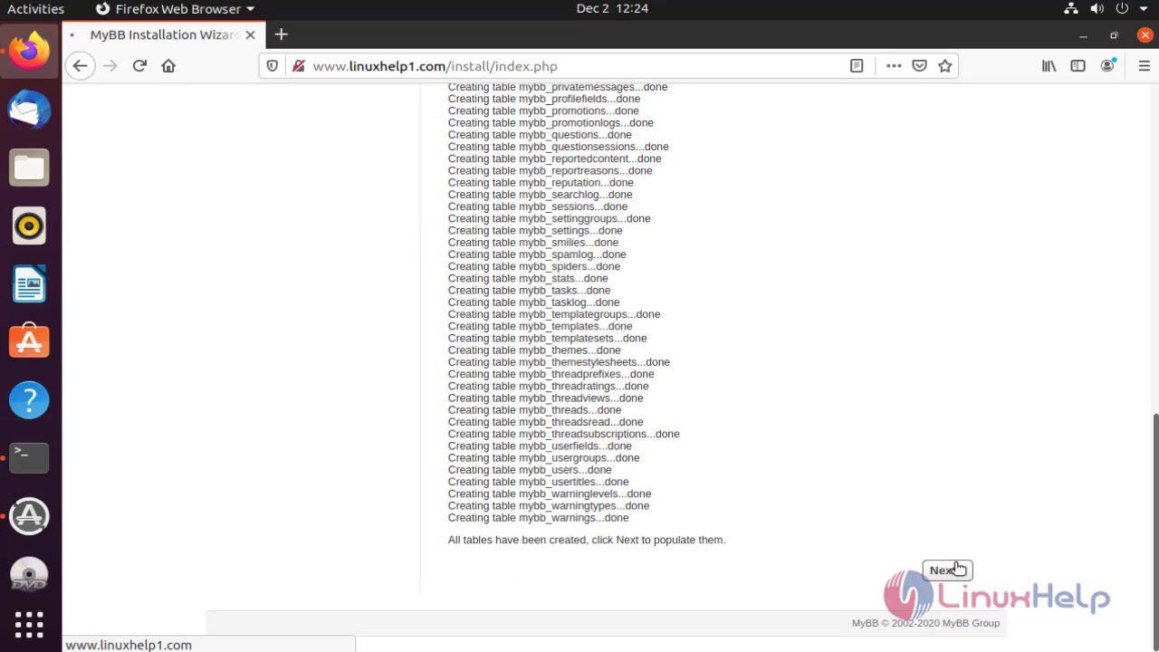Show site security info via padlock icon
The height and width of the screenshot is (652, 1159).
(297, 66)
